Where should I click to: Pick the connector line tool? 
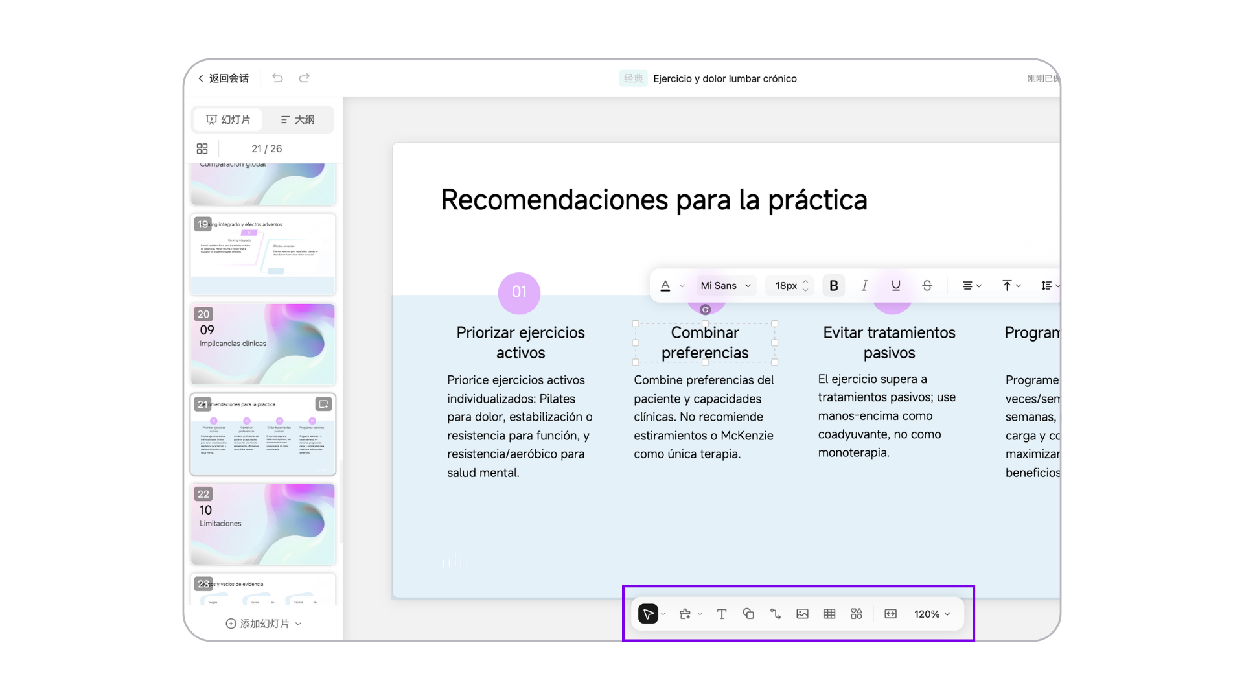click(776, 614)
